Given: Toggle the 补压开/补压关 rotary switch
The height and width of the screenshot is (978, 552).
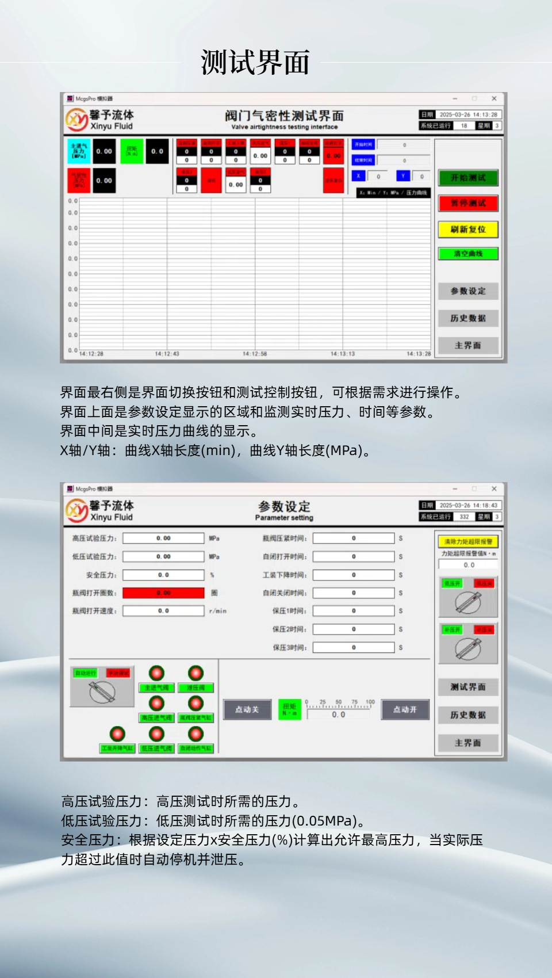Looking at the screenshot, I should [x=468, y=649].
